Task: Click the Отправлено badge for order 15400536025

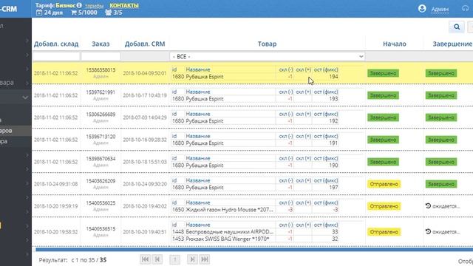Action: (x=384, y=206)
